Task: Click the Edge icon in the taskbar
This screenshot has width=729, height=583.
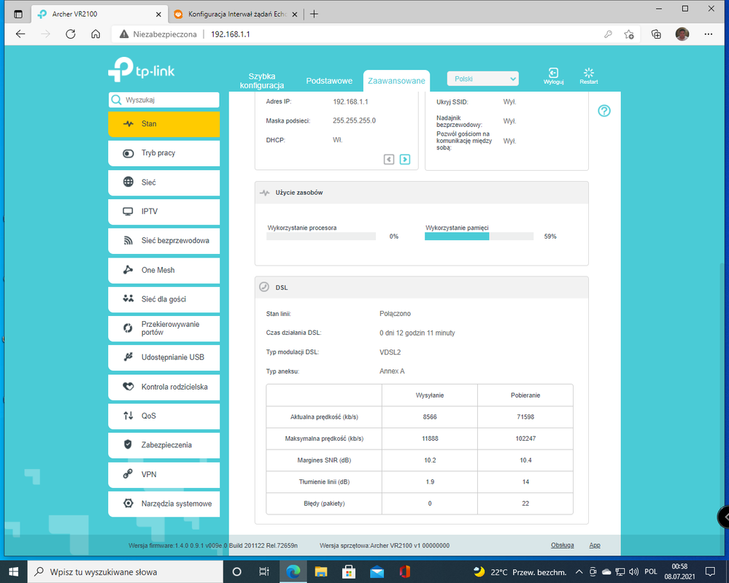Action: [x=293, y=571]
